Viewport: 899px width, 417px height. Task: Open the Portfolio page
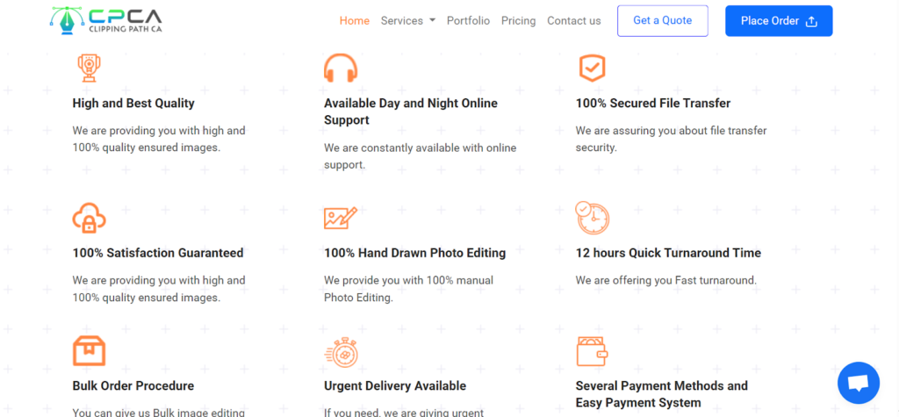pyautogui.click(x=469, y=21)
